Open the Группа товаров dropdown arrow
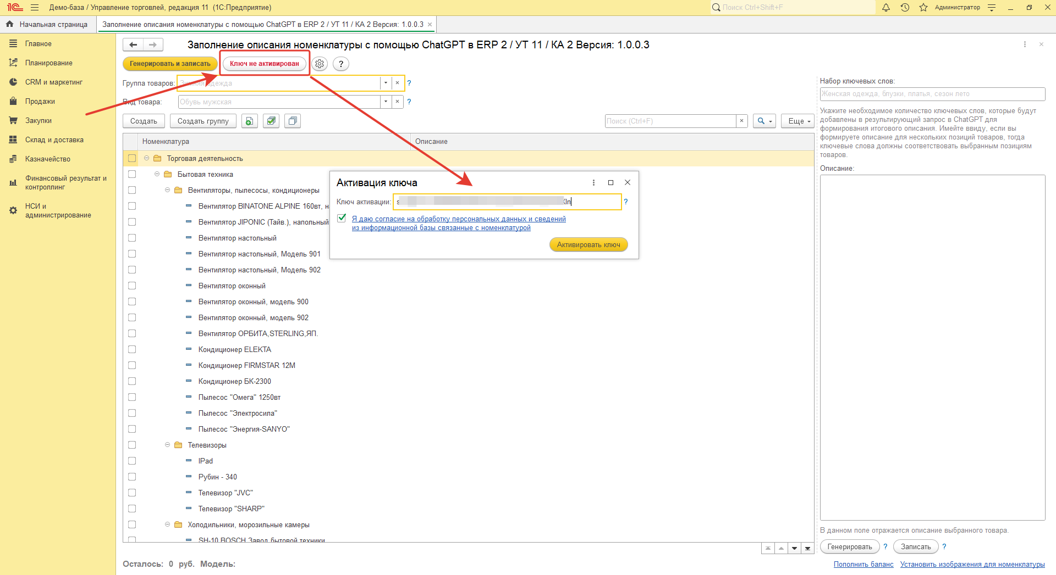 (x=386, y=83)
